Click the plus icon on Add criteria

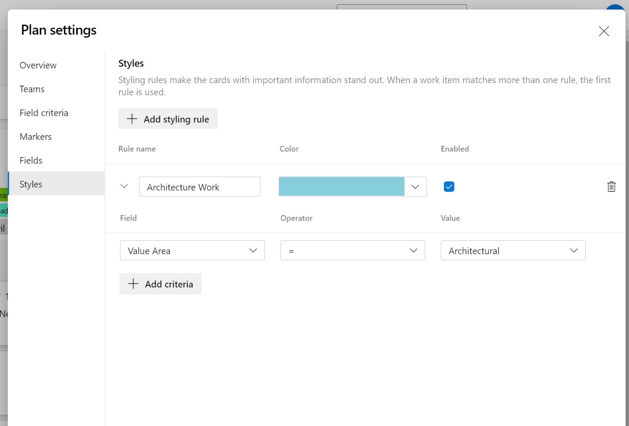click(x=133, y=284)
